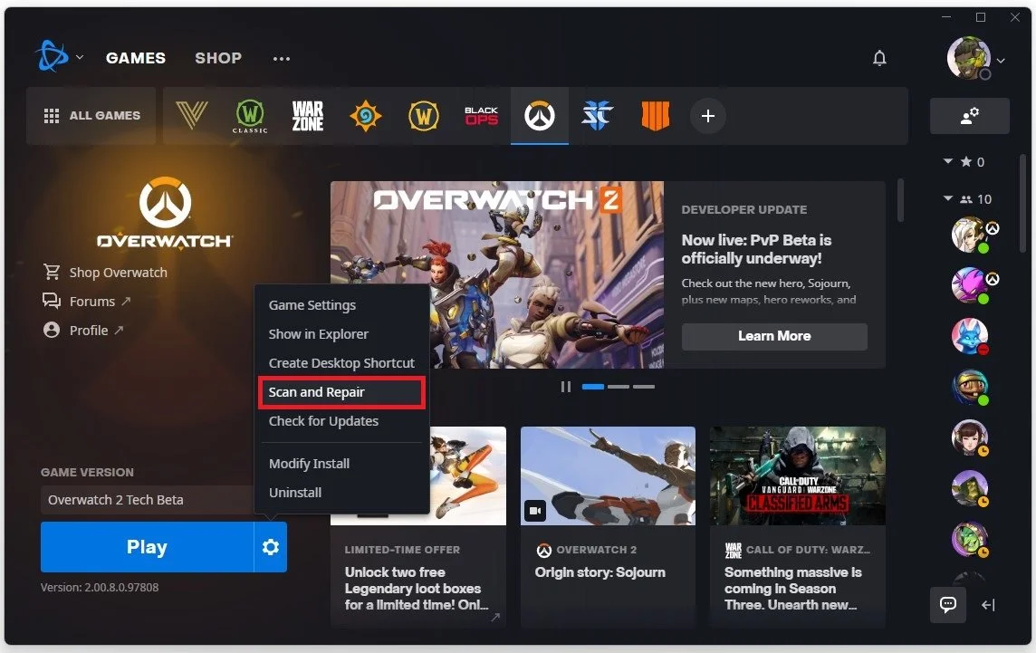The width and height of the screenshot is (1036, 653).
Task: Click the version number text
Action: (100, 587)
